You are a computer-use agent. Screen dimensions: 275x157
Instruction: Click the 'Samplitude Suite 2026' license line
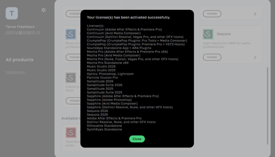104,85
